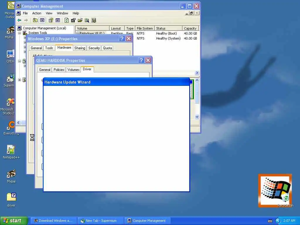The height and width of the screenshot is (225, 300).
Task: Switch to Tools tab in drive properties
Action: pos(49,48)
